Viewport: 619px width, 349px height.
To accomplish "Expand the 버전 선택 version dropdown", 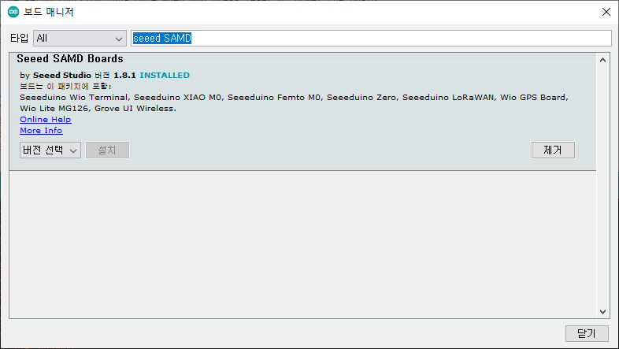I will (50, 150).
